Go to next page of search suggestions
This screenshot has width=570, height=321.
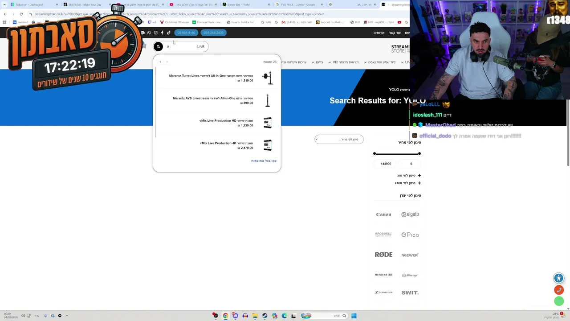[167, 62]
